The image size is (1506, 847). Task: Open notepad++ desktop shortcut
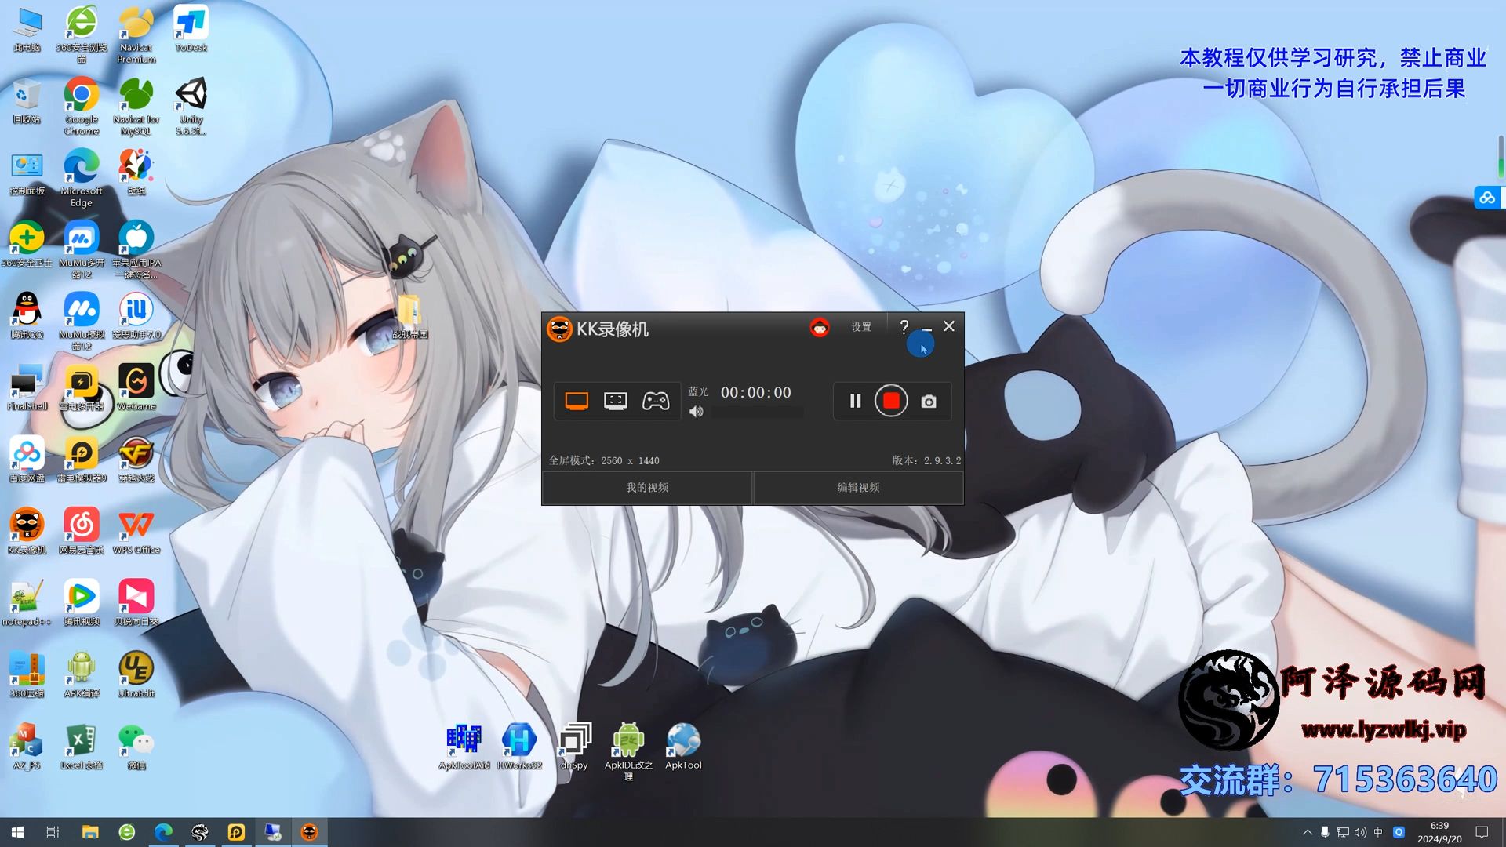click(x=27, y=604)
